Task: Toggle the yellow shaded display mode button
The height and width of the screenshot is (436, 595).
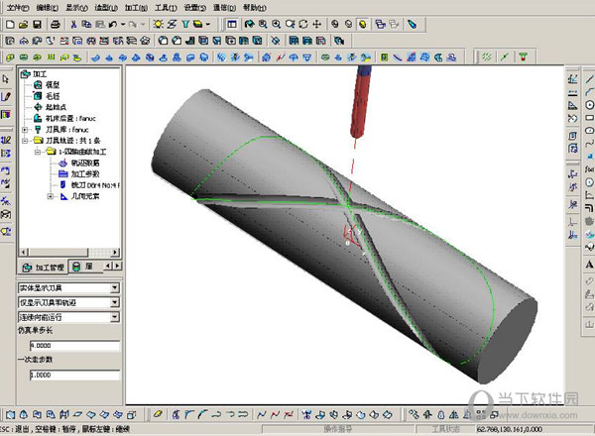Action: pyautogui.click(x=363, y=25)
